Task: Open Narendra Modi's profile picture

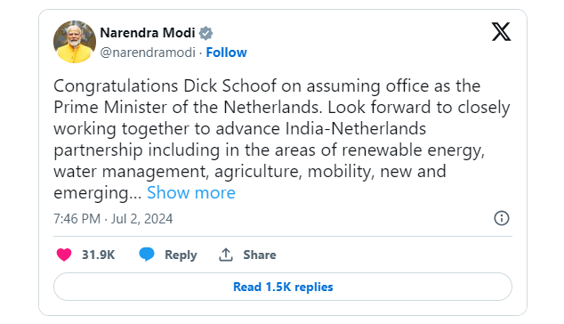Action: [x=75, y=42]
